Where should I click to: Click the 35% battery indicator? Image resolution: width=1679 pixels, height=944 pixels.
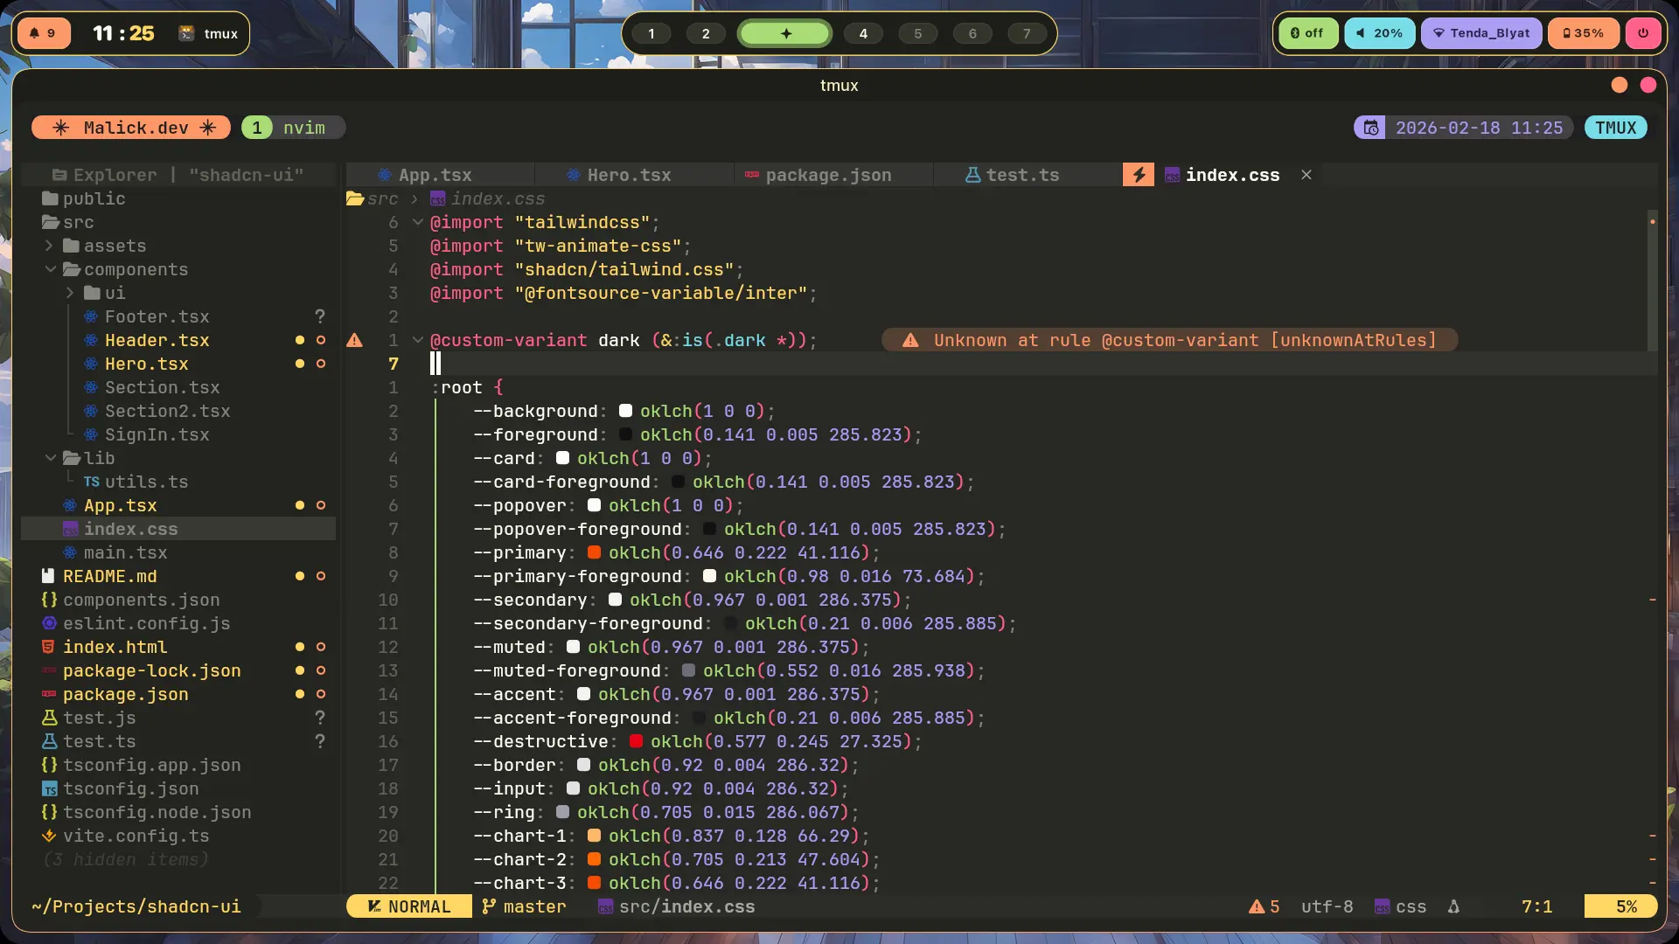tap(1583, 33)
